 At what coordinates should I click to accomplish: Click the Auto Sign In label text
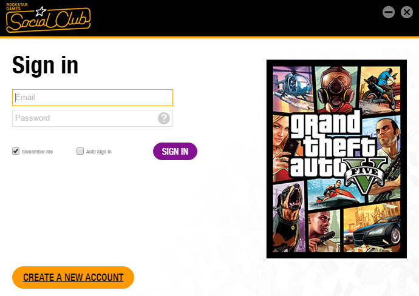click(x=98, y=152)
